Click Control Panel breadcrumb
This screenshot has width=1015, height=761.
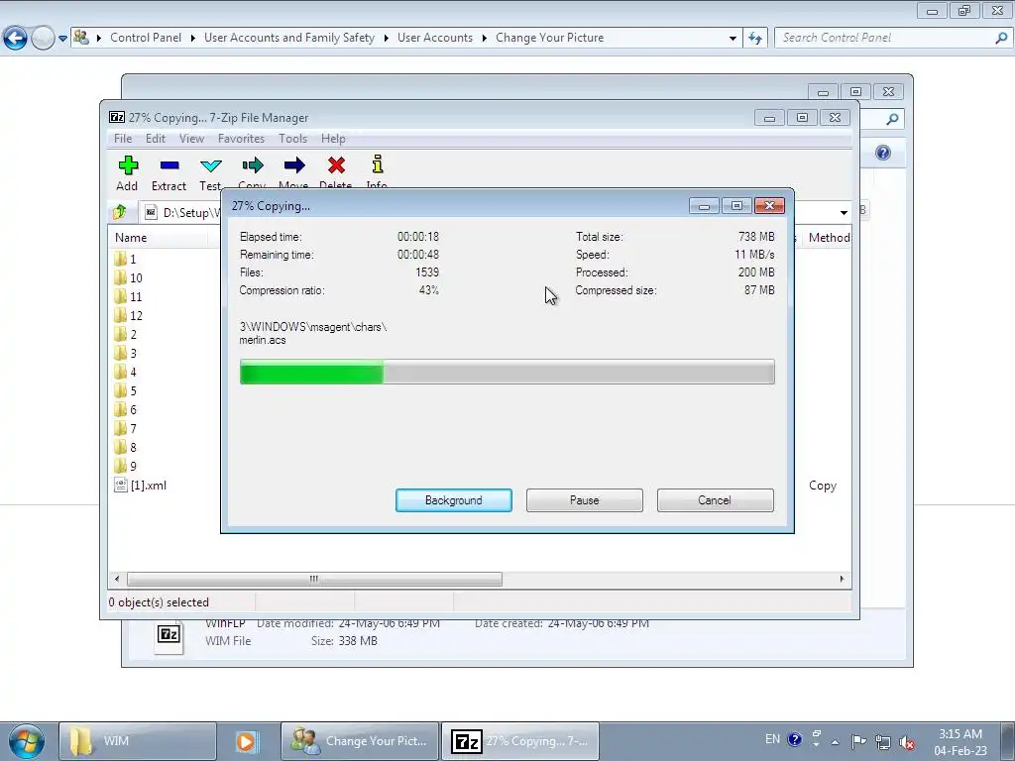146,38
